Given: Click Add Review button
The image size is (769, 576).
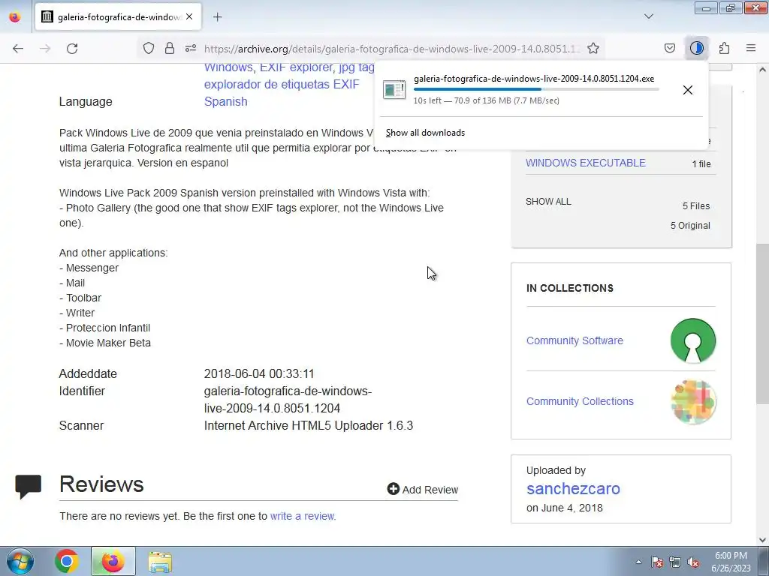Looking at the screenshot, I should point(422,489).
